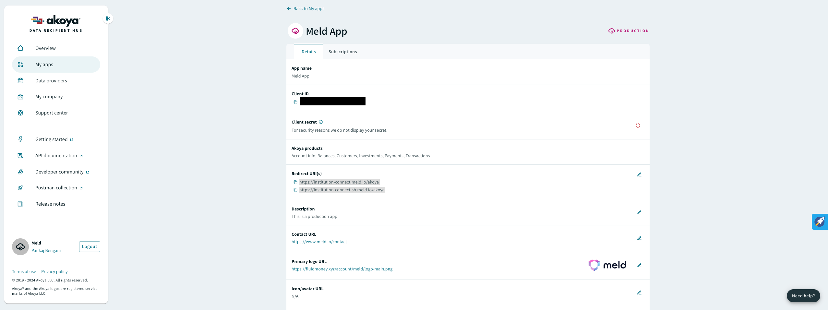Click the API documentation icon
Image resolution: width=828 pixels, height=310 pixels.
pyautogui.click(x=20, y=156)
